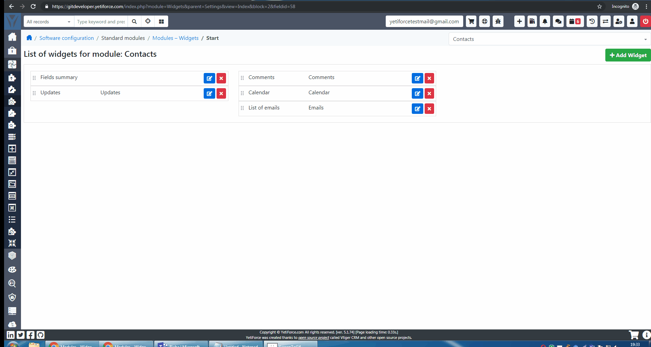Edit the Comments widget

418,78
